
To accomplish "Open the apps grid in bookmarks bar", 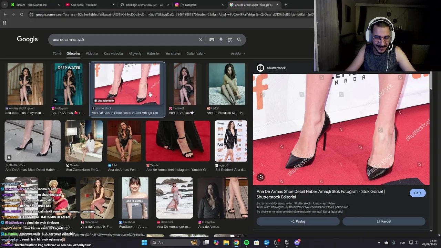I will point(4,23).
